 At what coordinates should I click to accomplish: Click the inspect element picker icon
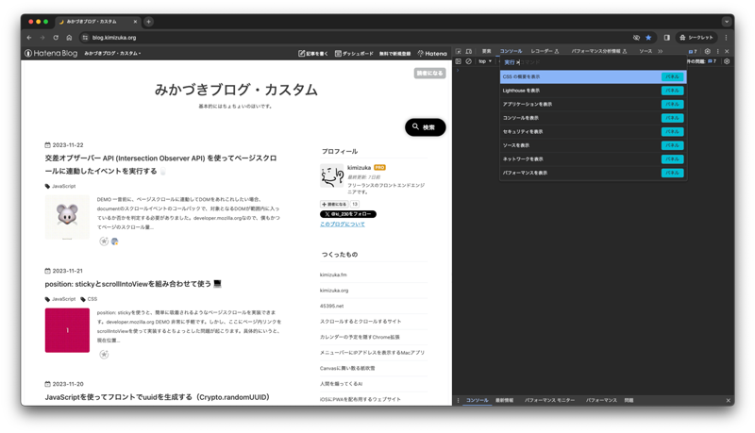click(x=459, y=52)
